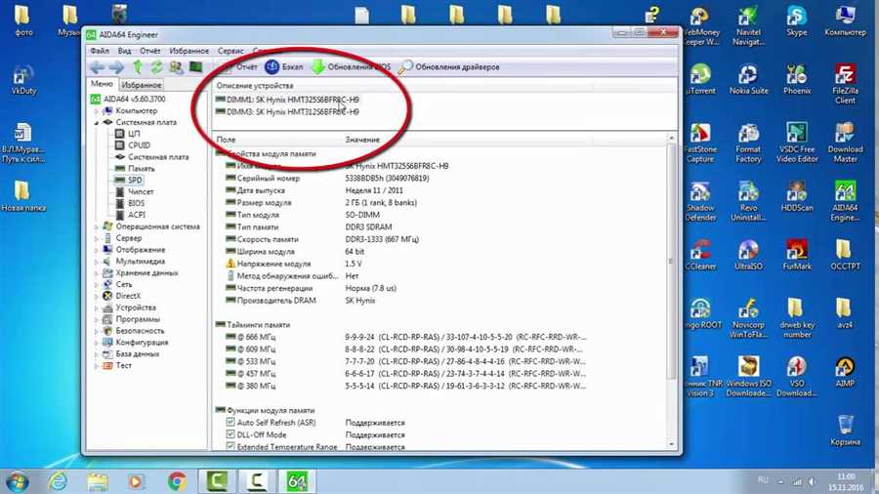The width and height of the screenshot is (879, 494).
Task: Click the Forward navigation arrow in AIDA64 toolbar
Action: 116,67
